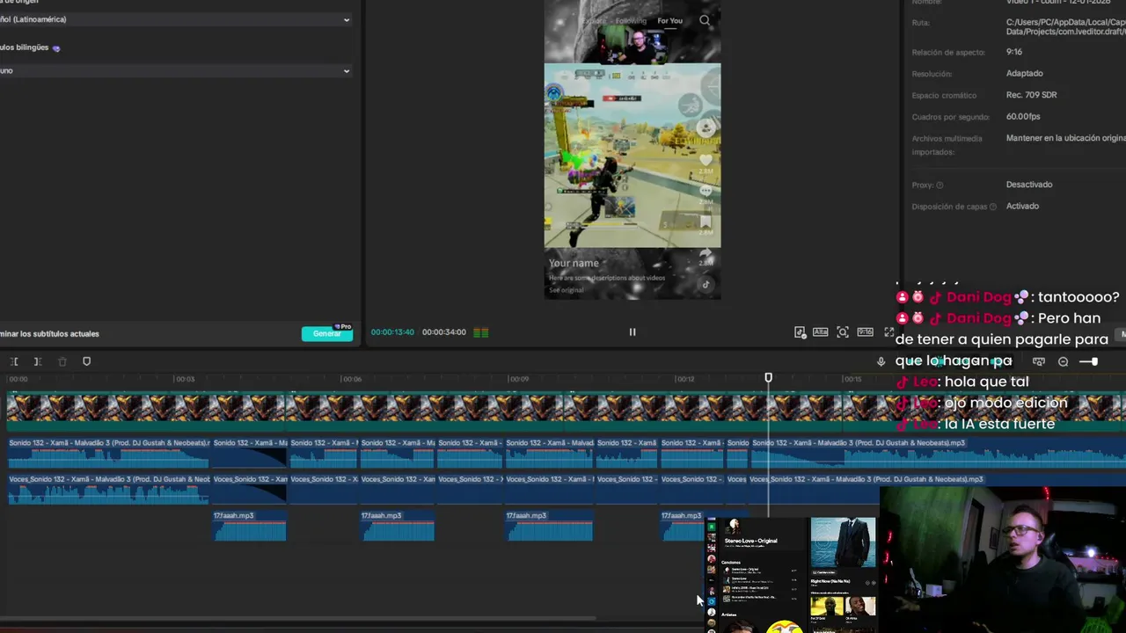Click the Rec. 709 SDR color space value
The width and height of the screenshot is (1126, 633).
(x=1031, y=95)
